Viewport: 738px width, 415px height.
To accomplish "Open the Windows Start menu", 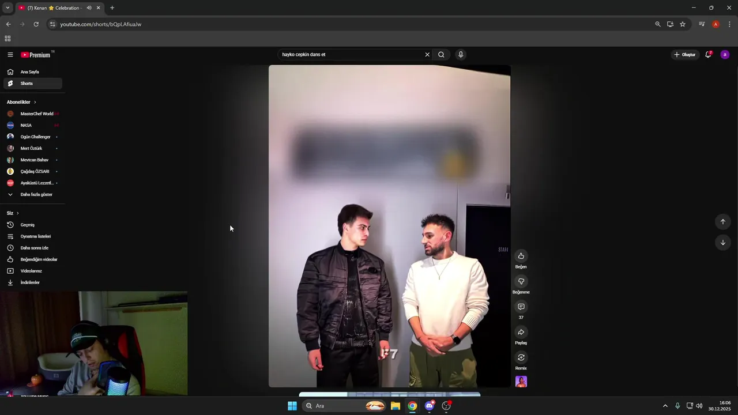I will pyautogui.click(x=292, y=406).
